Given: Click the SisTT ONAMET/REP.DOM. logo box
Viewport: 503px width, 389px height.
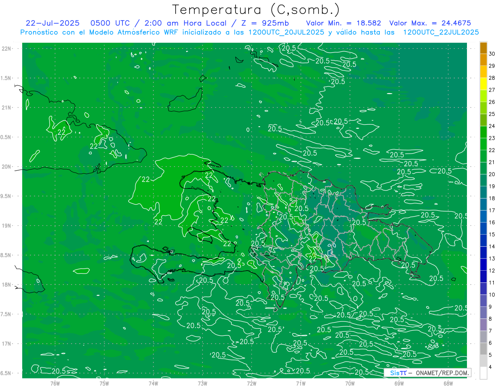Looking at the screenshot, I should tap(428, 373).
